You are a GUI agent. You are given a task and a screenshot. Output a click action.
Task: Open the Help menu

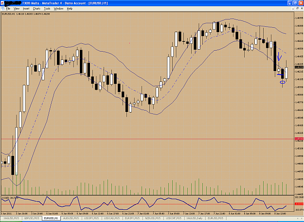coord(70,9)
